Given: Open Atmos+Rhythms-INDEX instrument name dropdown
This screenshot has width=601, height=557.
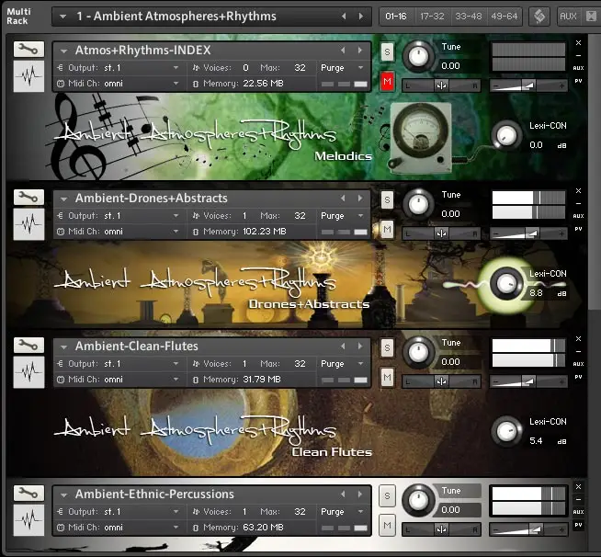Looking at the screenshot, I should pos(63,51).
